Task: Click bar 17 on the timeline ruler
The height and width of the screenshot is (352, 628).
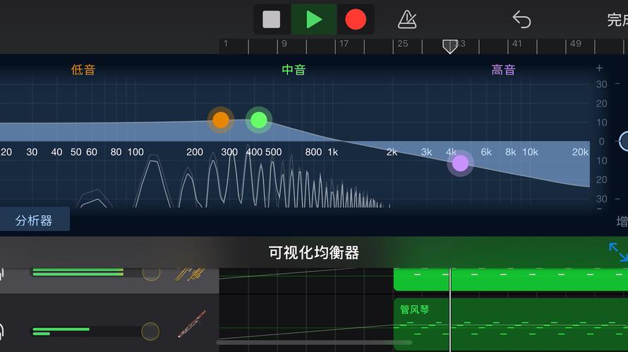Action: 344,44
